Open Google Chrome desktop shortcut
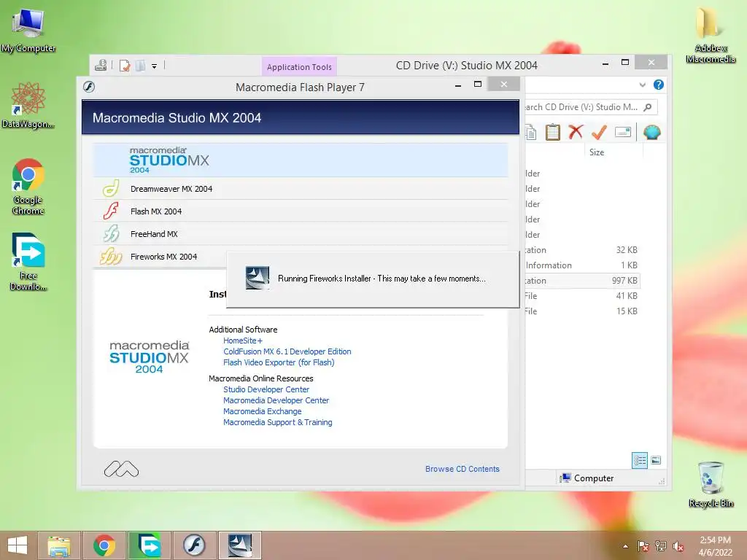This screenshot has height=560, width=747. [28, 187]
